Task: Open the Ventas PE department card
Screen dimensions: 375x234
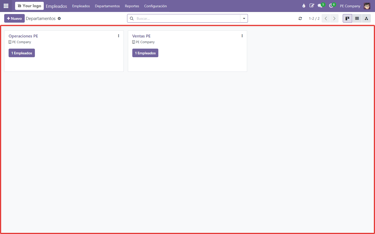Action: tap(187, 51)
